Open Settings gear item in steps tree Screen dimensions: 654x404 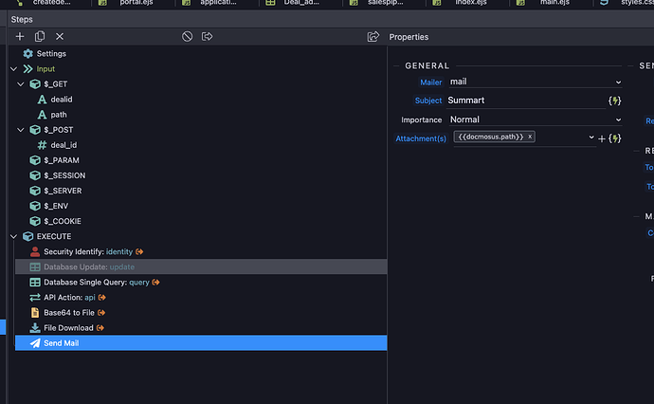click(x=45, y=53)
